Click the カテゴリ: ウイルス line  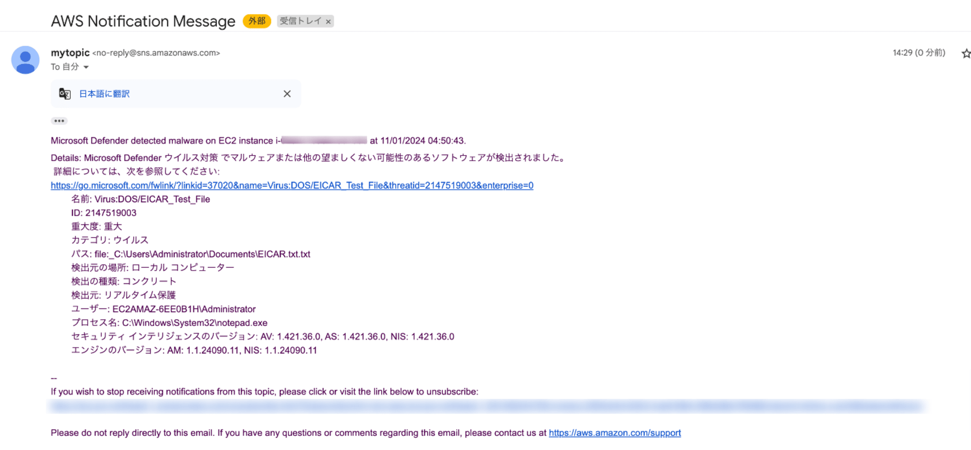[110, 240]
